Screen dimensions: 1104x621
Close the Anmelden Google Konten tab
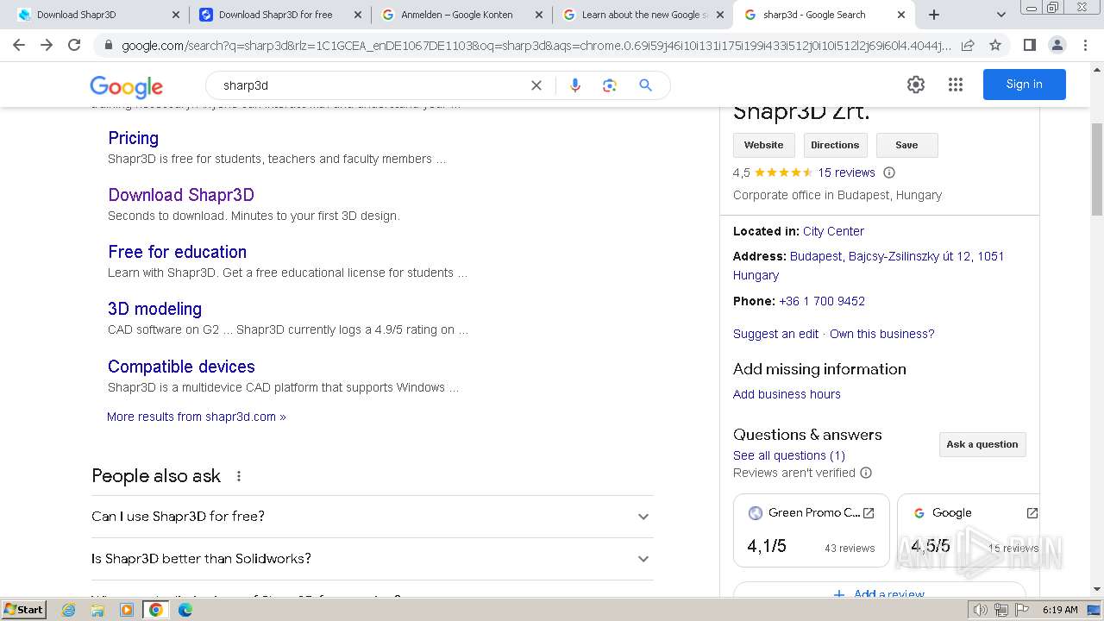tap(539, 15)
